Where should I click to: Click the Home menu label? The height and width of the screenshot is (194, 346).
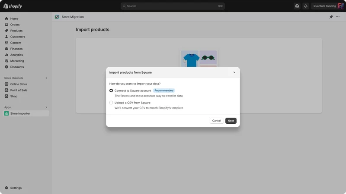pyautogui.click(x=14, y=19)
